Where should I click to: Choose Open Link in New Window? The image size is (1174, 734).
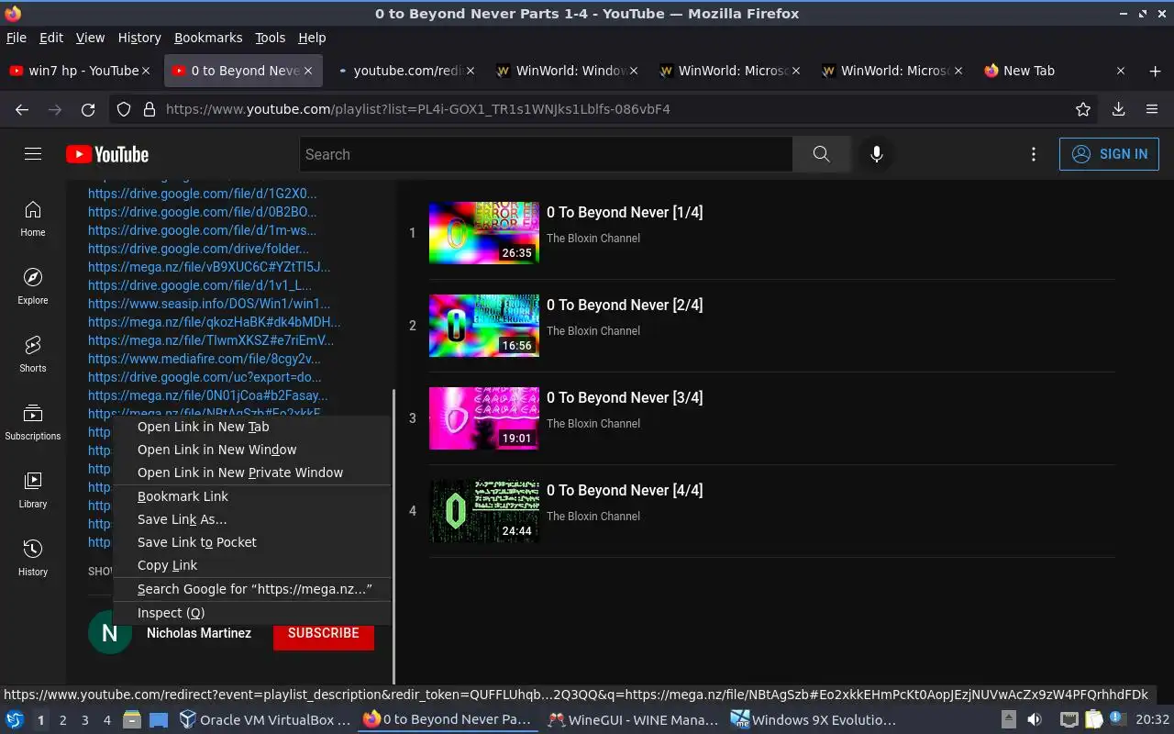click(x=251, y=450)
